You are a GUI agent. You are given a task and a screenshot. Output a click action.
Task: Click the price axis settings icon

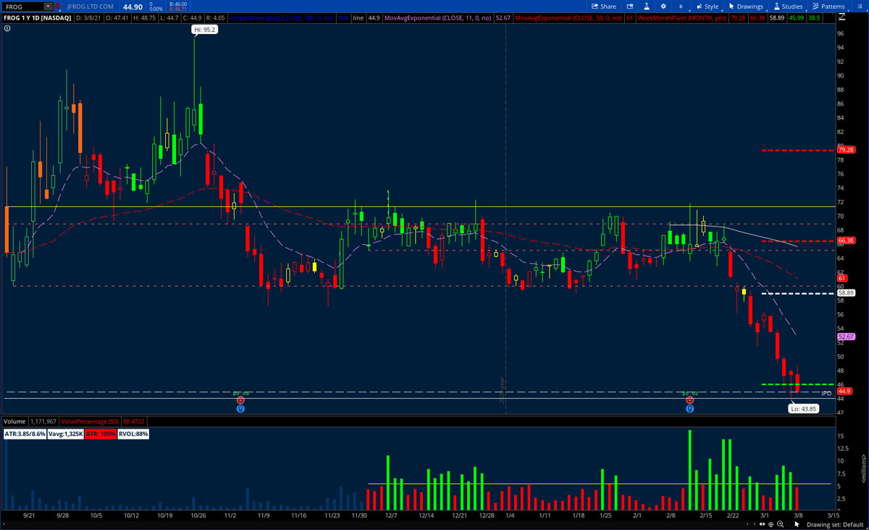tap(841, 17)
